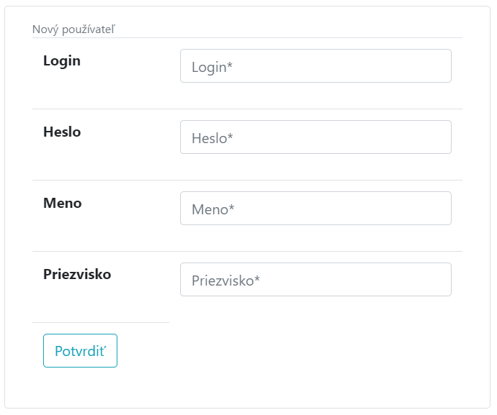Click the Meno* placeholder text

pyautogui.click(x=213, y=209)
